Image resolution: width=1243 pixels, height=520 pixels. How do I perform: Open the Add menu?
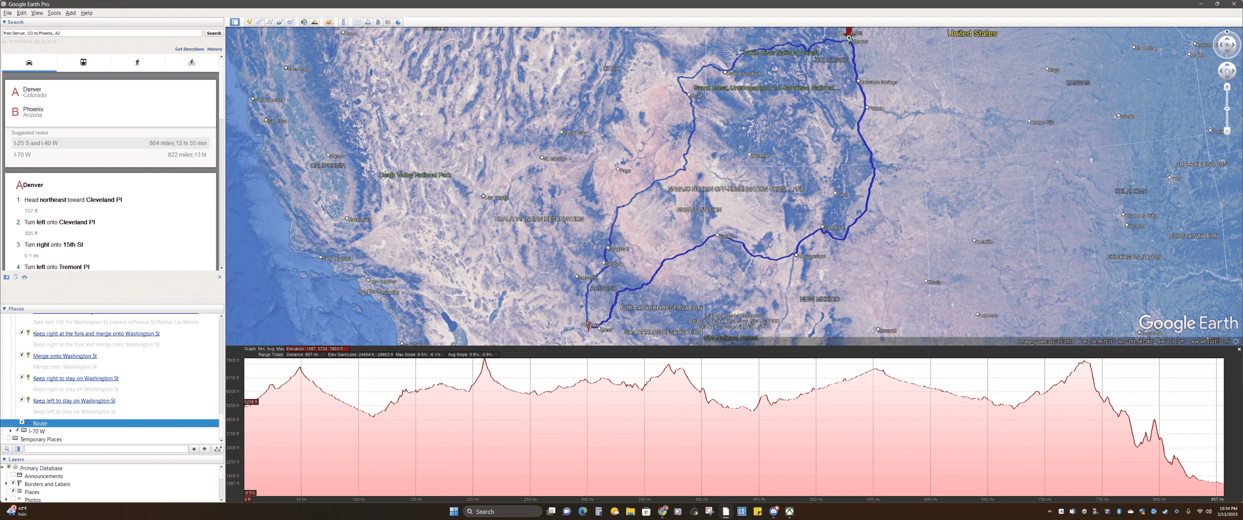pos(70,13)
